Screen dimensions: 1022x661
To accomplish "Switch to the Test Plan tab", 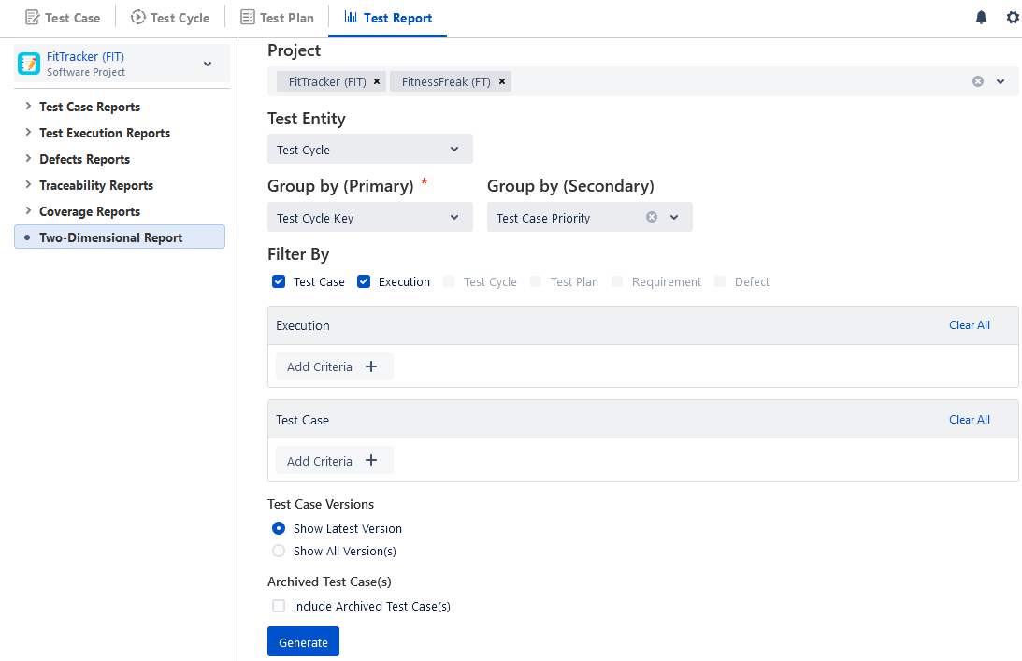I will tap(277, 18).
